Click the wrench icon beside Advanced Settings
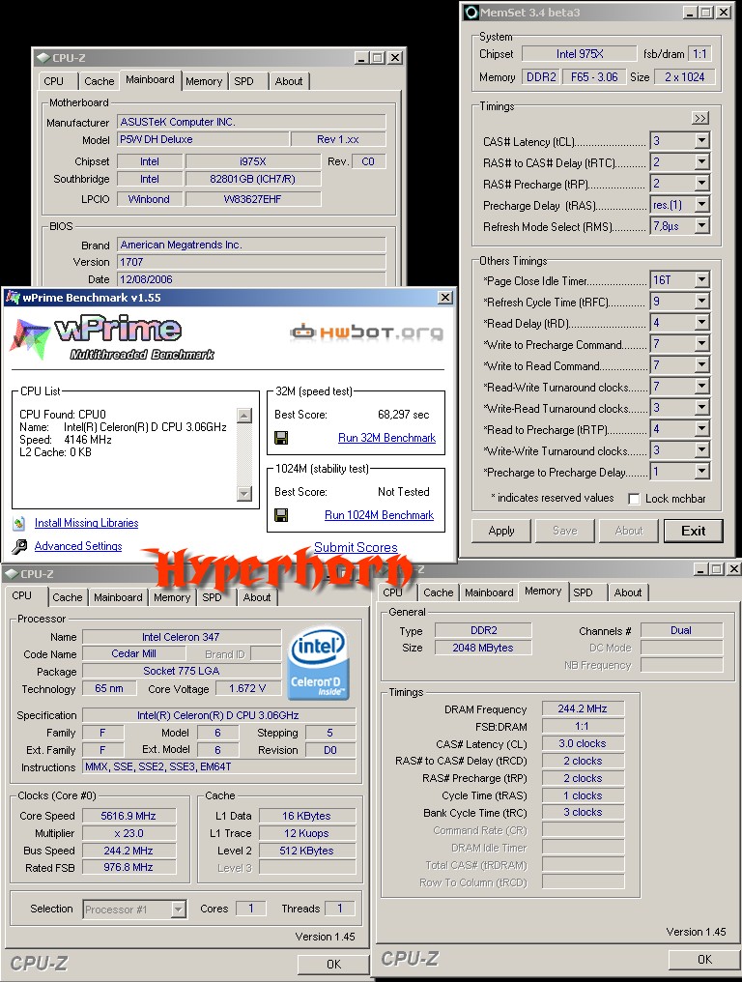The width and height of the screenshot is (742, 982). [19, 547]
